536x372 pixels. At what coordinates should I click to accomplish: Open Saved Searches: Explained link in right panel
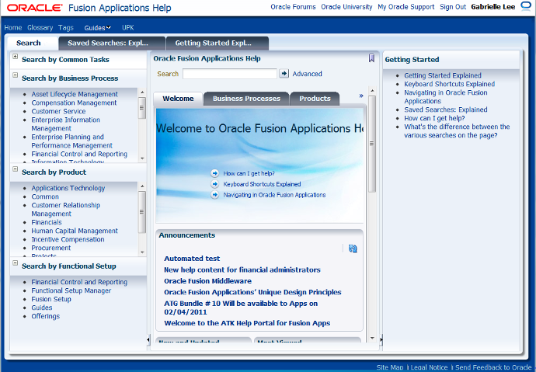pos(446,110)
